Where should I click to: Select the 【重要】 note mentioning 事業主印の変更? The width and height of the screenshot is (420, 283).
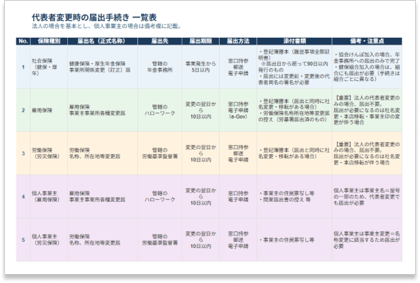367,110
